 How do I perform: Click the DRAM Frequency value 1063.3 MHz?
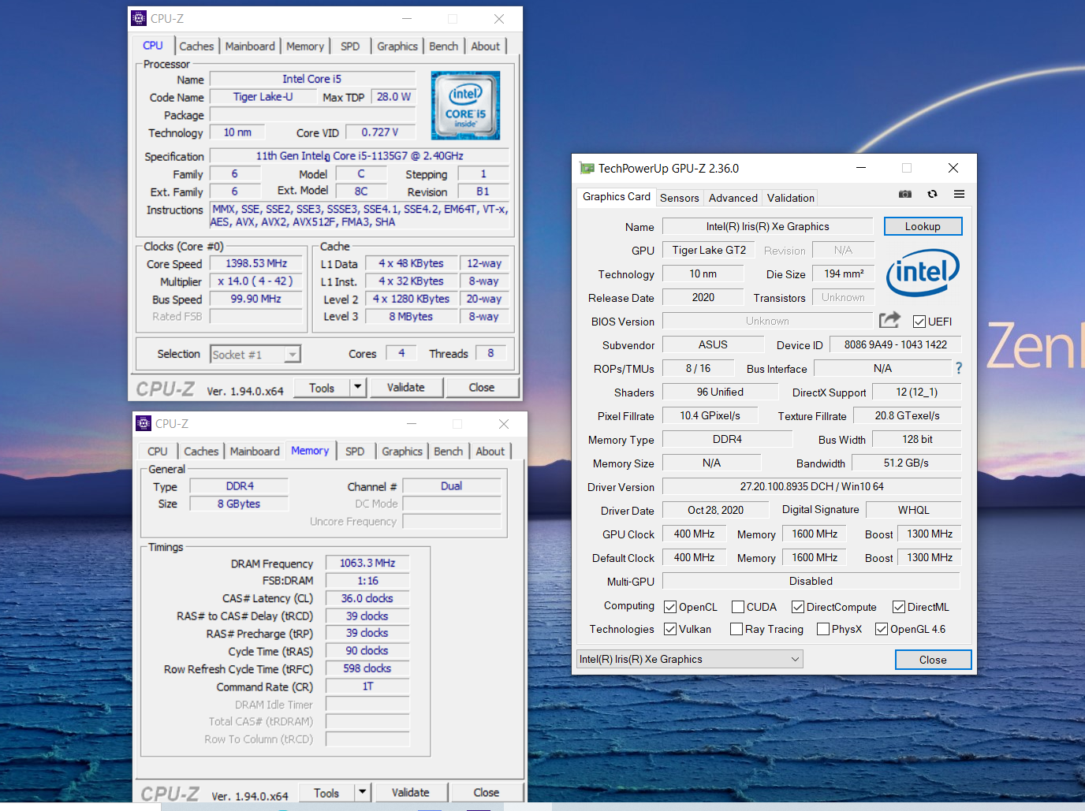click(x=367, y=563)
